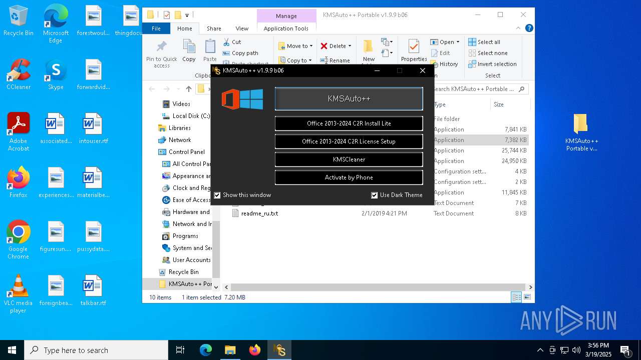The image size is (641, 360).
Task: Open the File tab in Explorer
Action: click(x=156, y=28)
